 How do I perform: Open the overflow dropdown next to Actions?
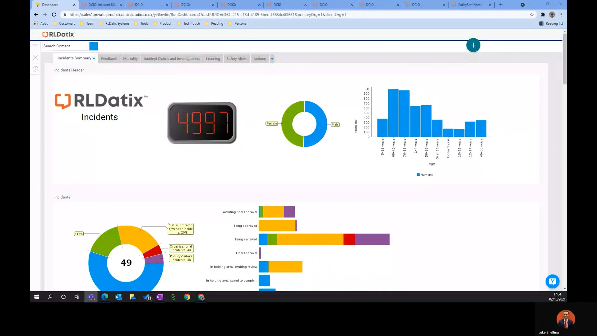pyautogui.click(x=272, y=59)
